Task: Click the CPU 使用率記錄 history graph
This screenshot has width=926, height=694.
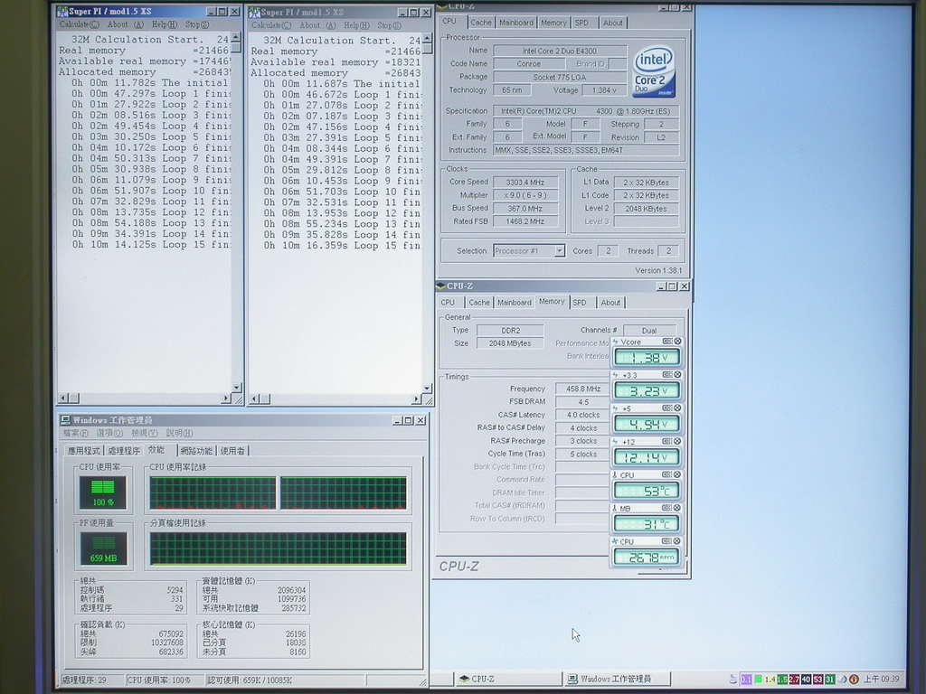Action: pos(279,492)
